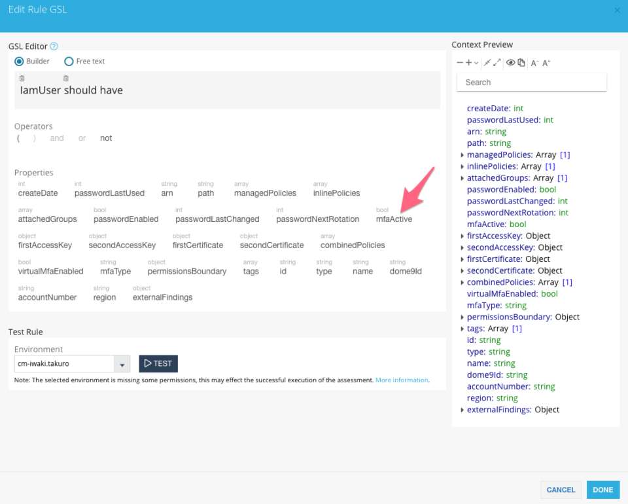The width and height of the screenshot is (628, 504).
Task: Increase font size with A+ icon
Action: click(x=546, y=63)
